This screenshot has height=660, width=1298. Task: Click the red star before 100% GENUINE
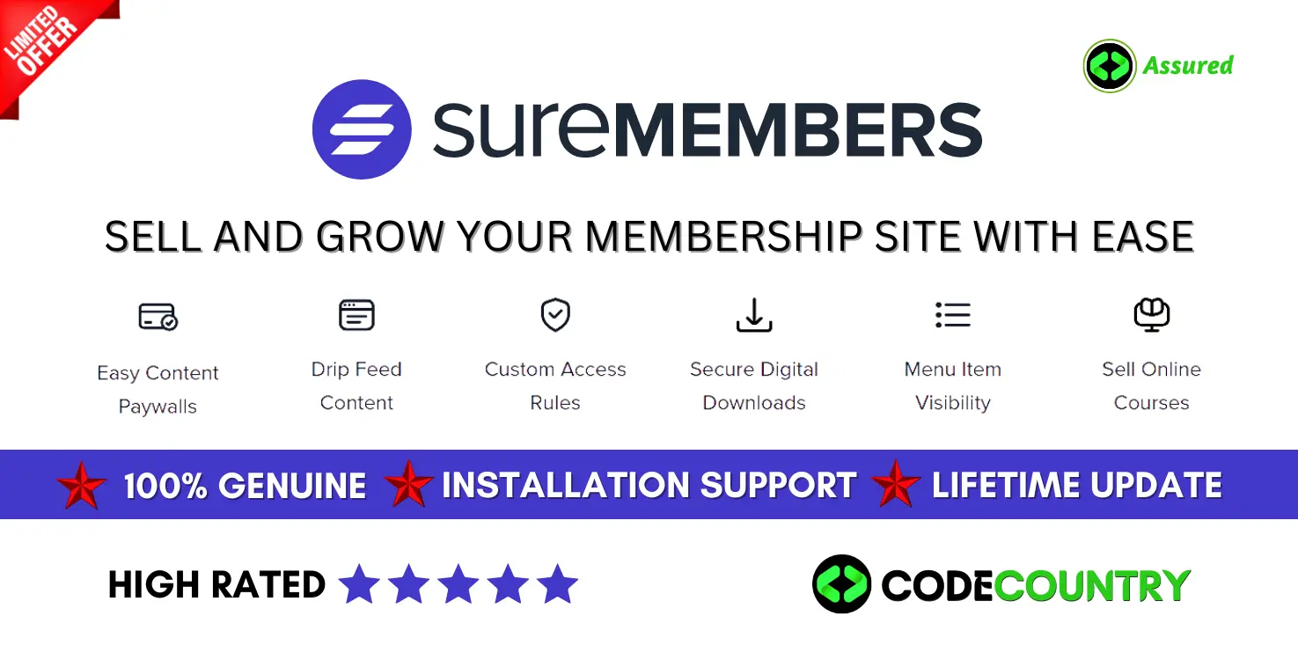pos(82,485)
